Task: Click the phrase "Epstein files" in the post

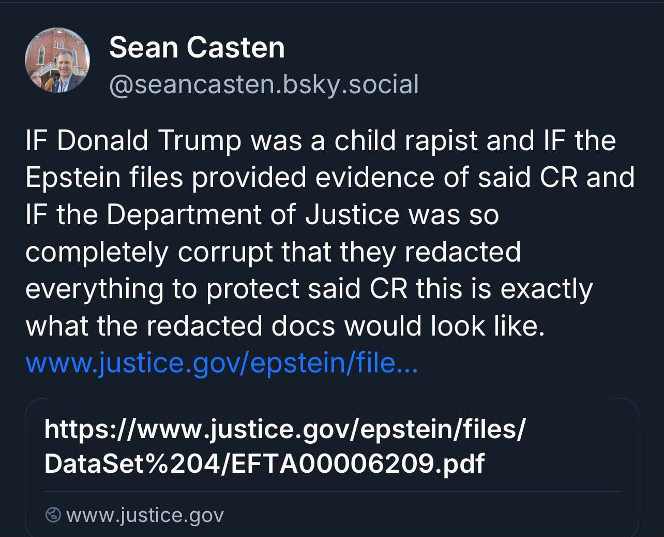Action: (x=104, y=177)
